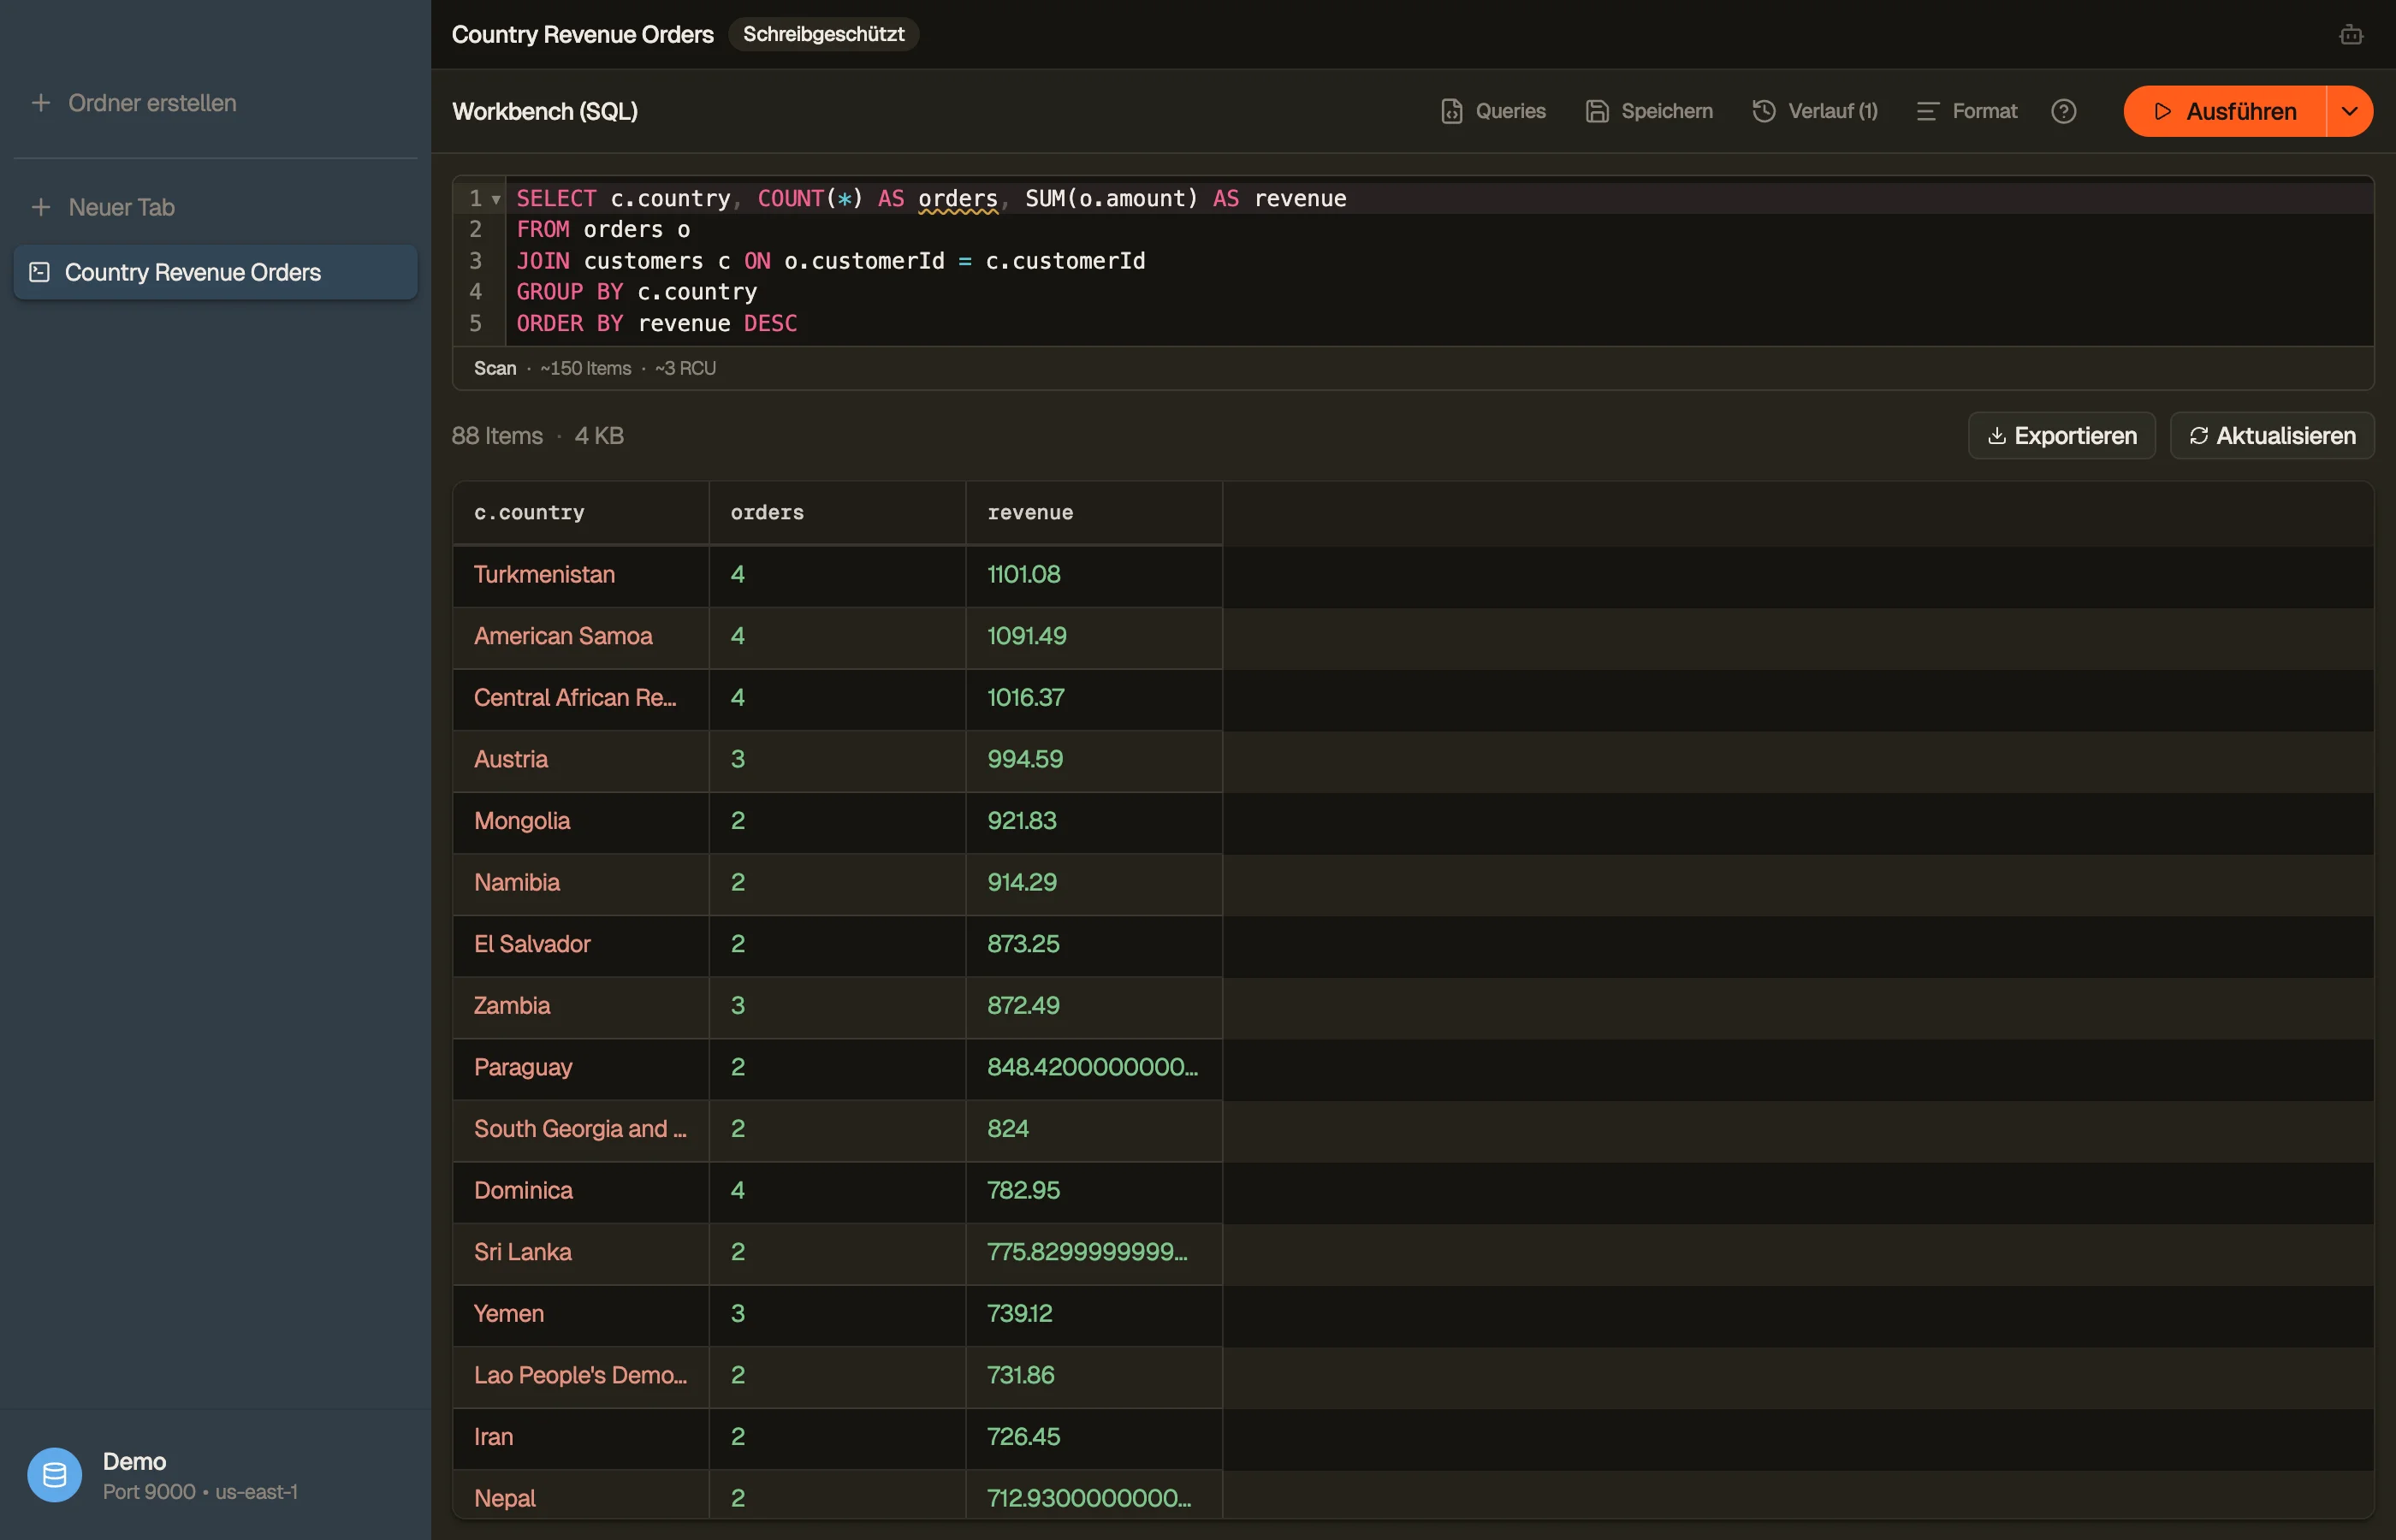Select the Mongolia cell
The width and height of the screenshot is (2396, 1540).
pyautogui.click(x=581, y=821)
